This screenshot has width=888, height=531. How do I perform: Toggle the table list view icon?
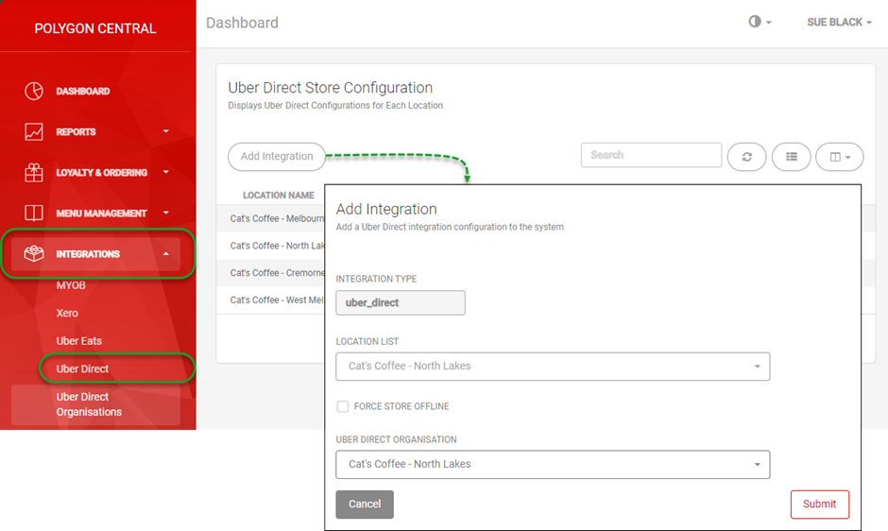click(792, 157)
